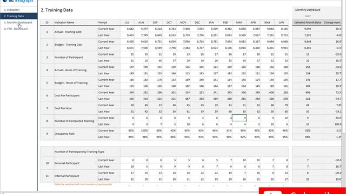Screen dimensions: 346x194
Task: Click the 'MAY' month column header in table
Action: 267,23
